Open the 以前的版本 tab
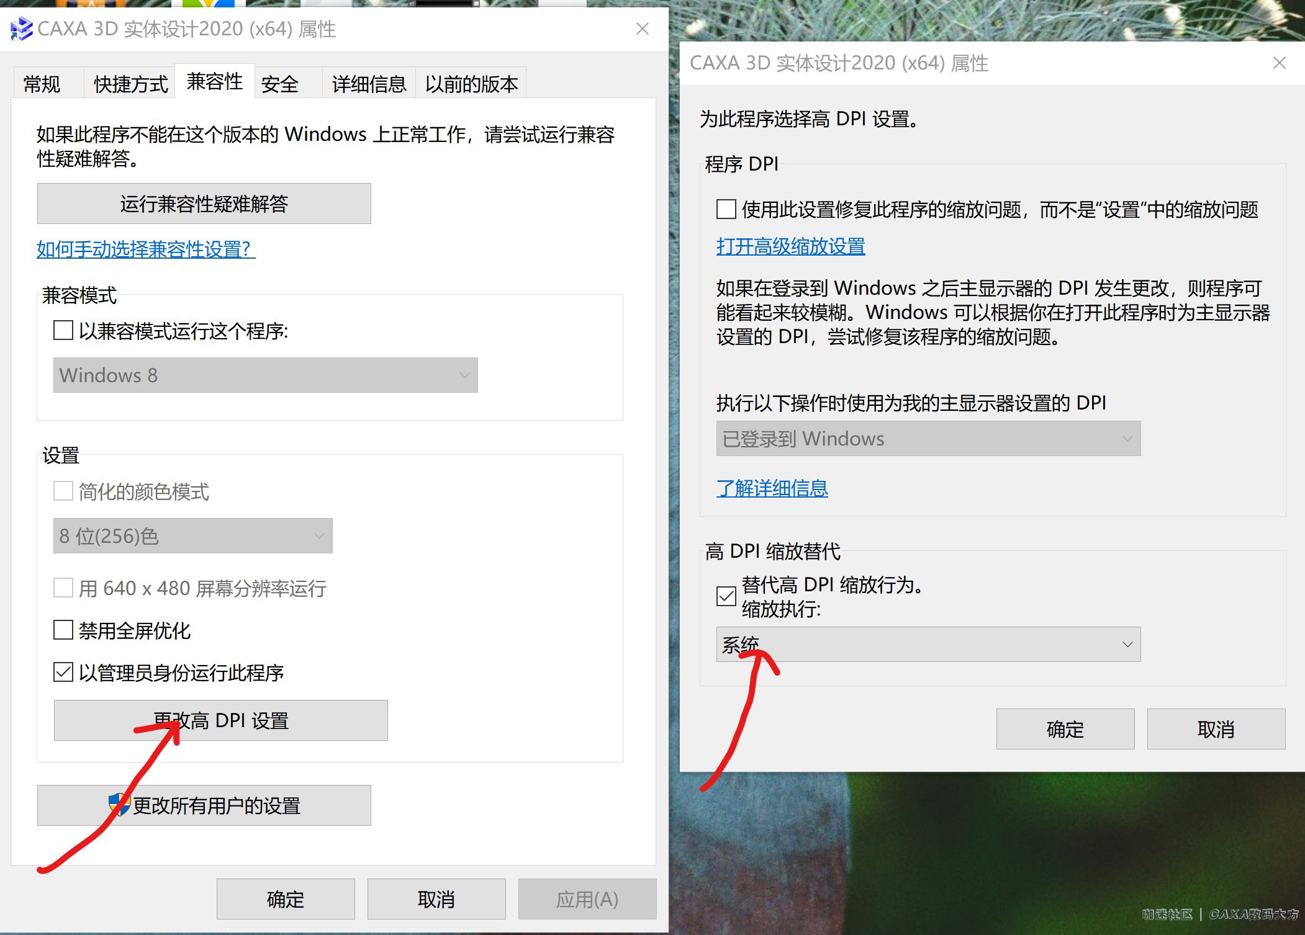Screen dimensions: 1305x935 click(471, 84)
